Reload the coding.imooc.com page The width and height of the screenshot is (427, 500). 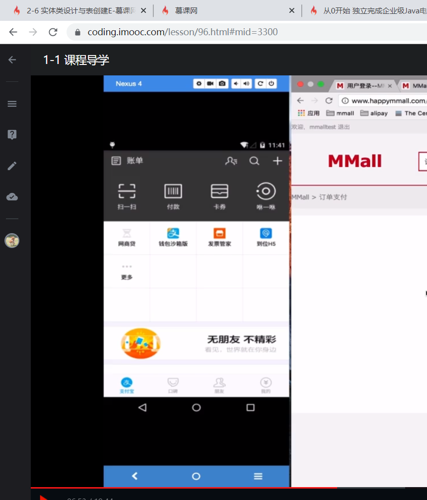click(x=53, y=32)
